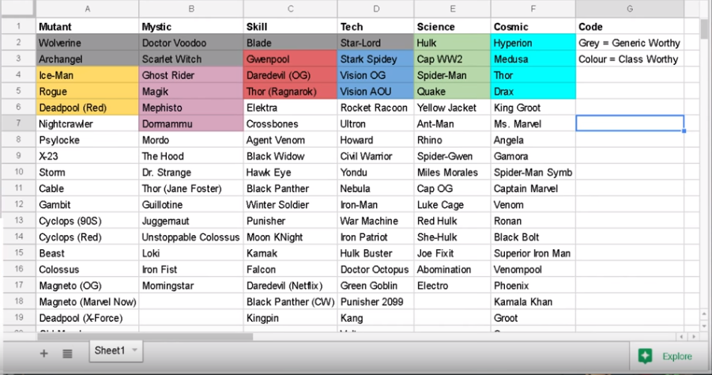Open the all sheets list icon
The width and height of the screenshot is (712, 375).
[67, 353]
